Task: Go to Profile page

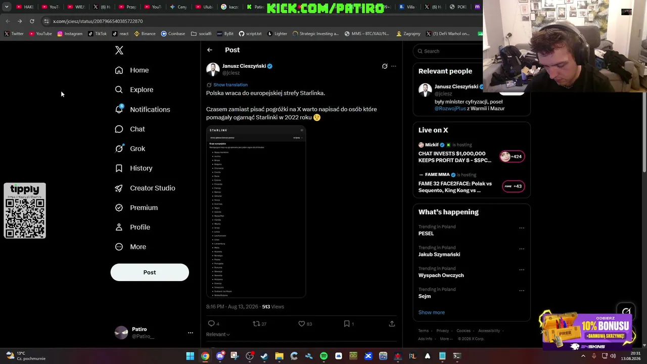Action: (x=132, y=227)
